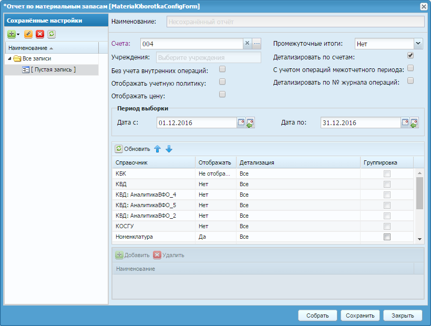Select the КВД: АналитикаВФО_5 row
431x326 pixels.
pos(263,206)
